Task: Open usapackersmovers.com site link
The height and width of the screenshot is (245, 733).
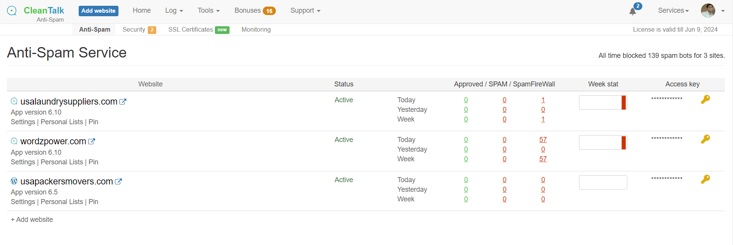Action: (x=67, y=181)
